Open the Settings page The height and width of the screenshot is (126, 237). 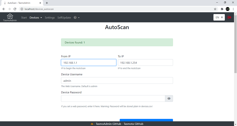click(50, 18)
